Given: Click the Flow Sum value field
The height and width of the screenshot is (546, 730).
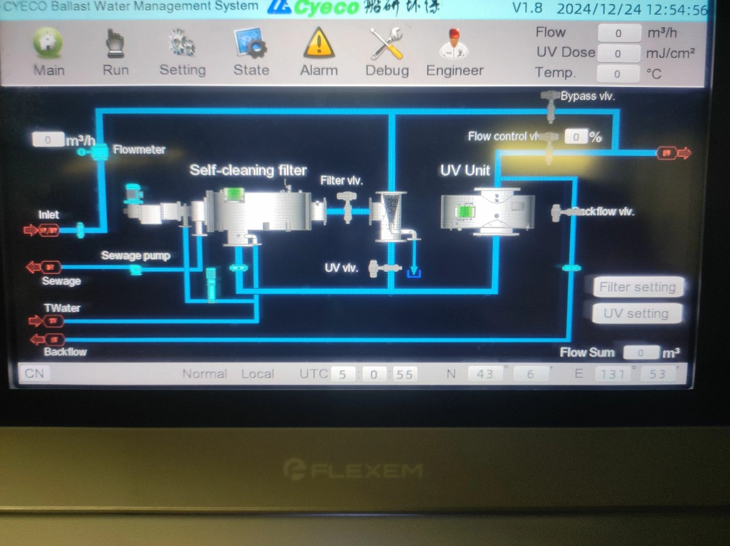Looking at the screenshot, I should pyautogui.click(x=641, y=353).
